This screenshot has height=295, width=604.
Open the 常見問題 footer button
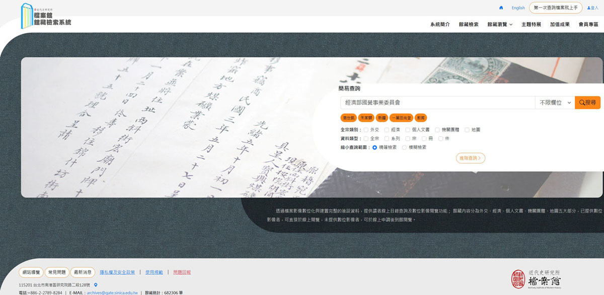tap(56, 272)
